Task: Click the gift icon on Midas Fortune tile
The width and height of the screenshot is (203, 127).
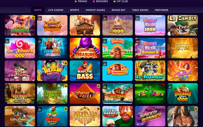Action: [98, 109]
